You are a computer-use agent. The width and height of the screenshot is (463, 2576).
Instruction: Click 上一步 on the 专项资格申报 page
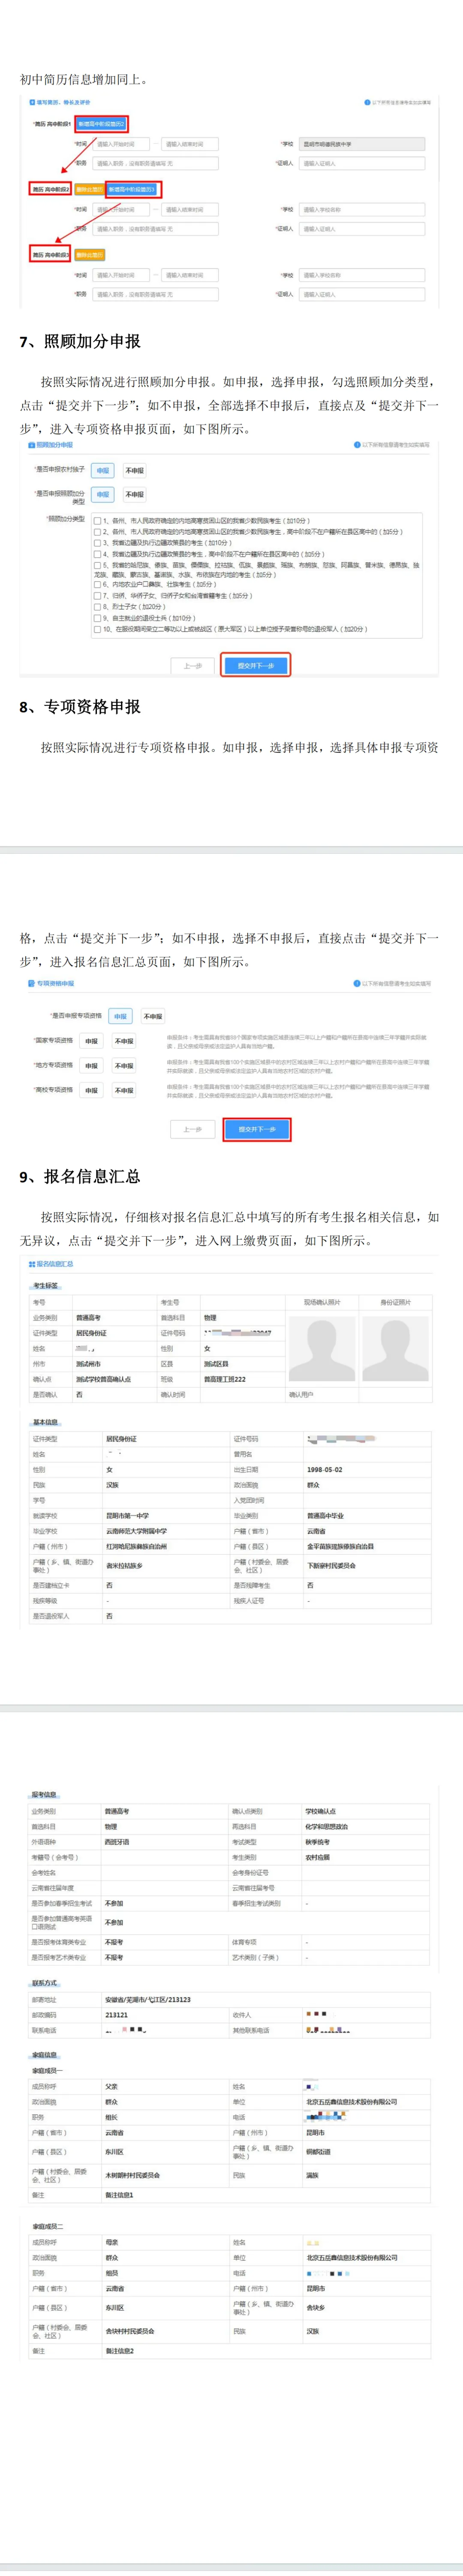click(192, 1129)
